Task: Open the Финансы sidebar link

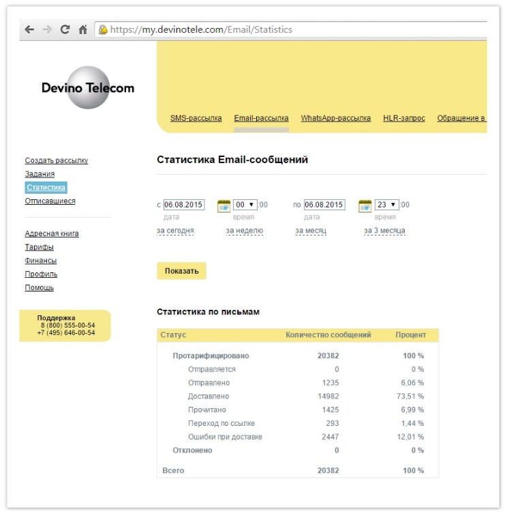Action: tap(41, 261)
